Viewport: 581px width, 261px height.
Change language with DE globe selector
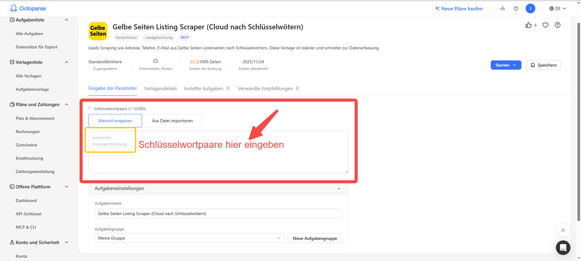(x=557, y=8)
